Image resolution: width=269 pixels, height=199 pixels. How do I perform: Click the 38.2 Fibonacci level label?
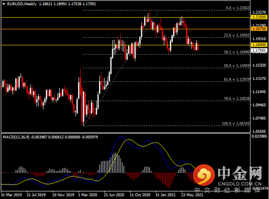coord(236,52)
